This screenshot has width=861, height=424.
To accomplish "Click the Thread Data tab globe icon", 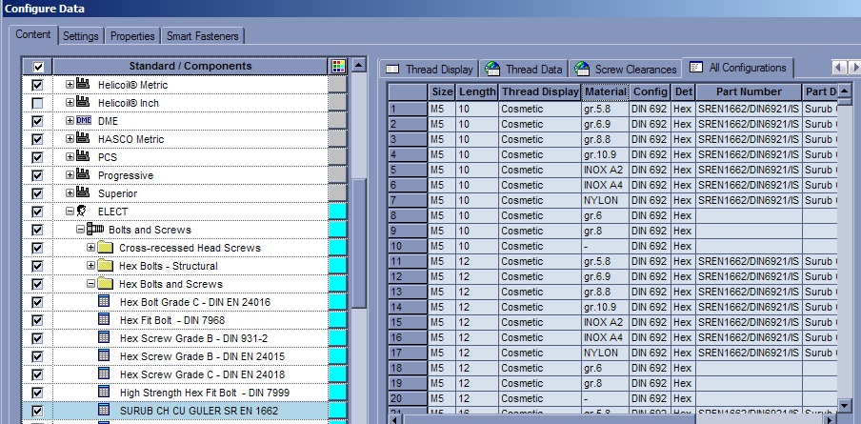I will click(x=492, y=69).
